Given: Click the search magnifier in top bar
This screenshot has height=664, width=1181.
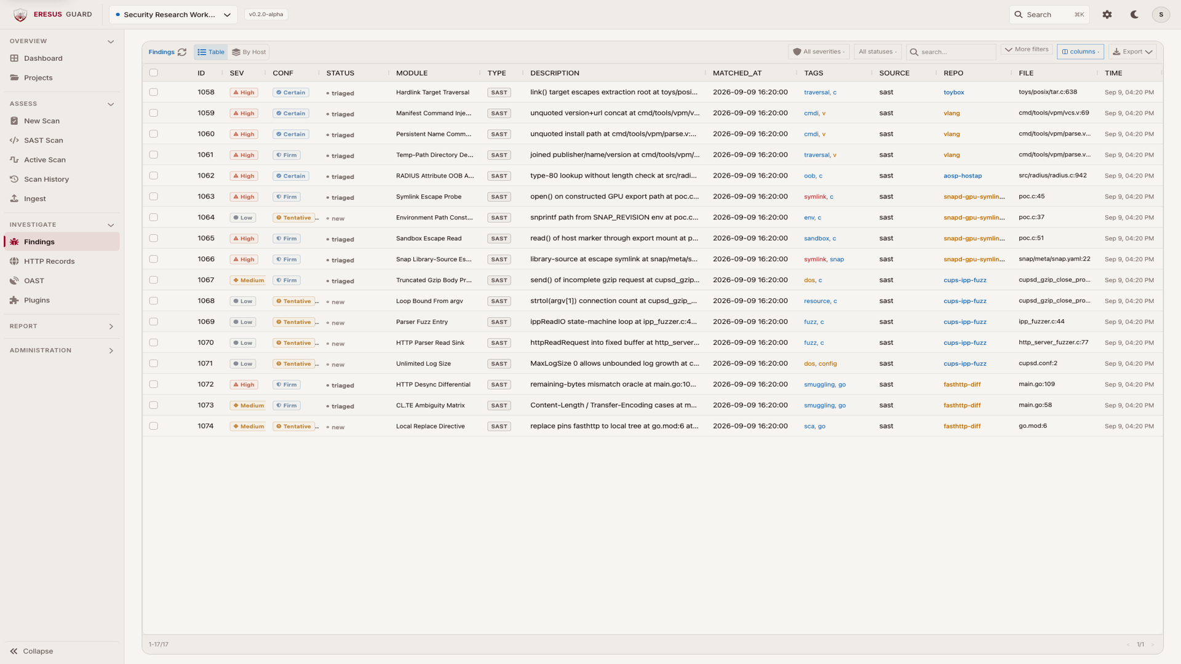Looking at the screenshot, I should [1019, 15].
